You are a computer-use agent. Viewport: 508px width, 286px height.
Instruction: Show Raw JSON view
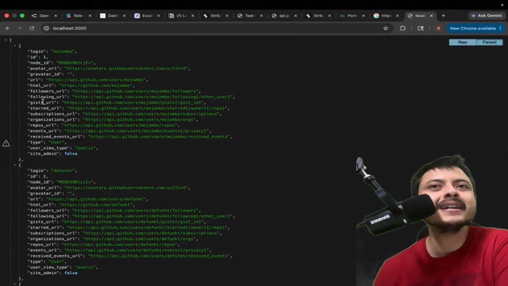click(x=463, y=42)
